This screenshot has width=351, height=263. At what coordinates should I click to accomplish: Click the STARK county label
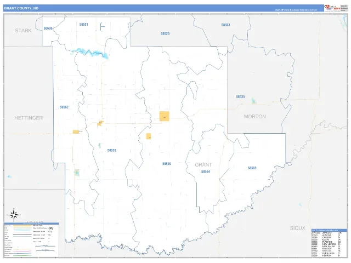[x=23, y=31]
